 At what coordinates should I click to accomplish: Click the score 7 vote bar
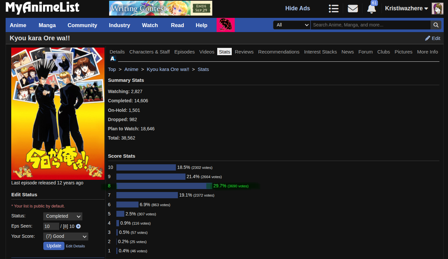147,195
